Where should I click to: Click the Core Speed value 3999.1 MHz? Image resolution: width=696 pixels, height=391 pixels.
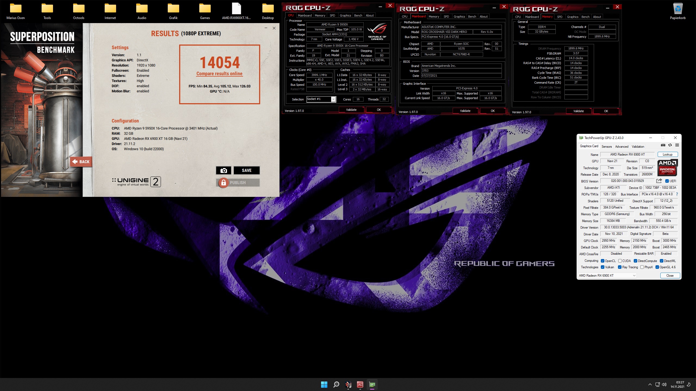pos(319,75)
